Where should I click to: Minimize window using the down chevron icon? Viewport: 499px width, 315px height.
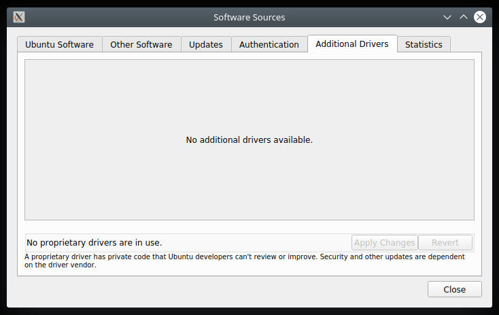tap(447, 17)
